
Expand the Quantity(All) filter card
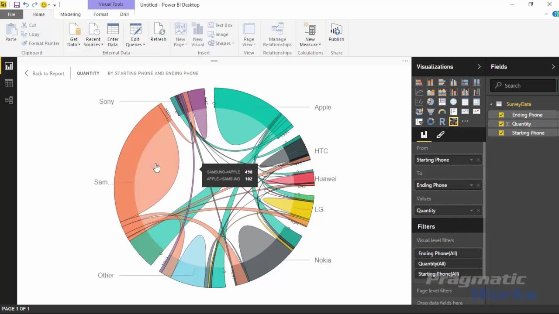(x=448, y=263)
